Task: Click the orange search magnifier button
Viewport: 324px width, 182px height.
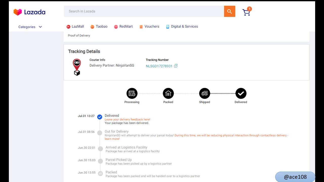Action: pyautogui.click(x=230, y=11)
